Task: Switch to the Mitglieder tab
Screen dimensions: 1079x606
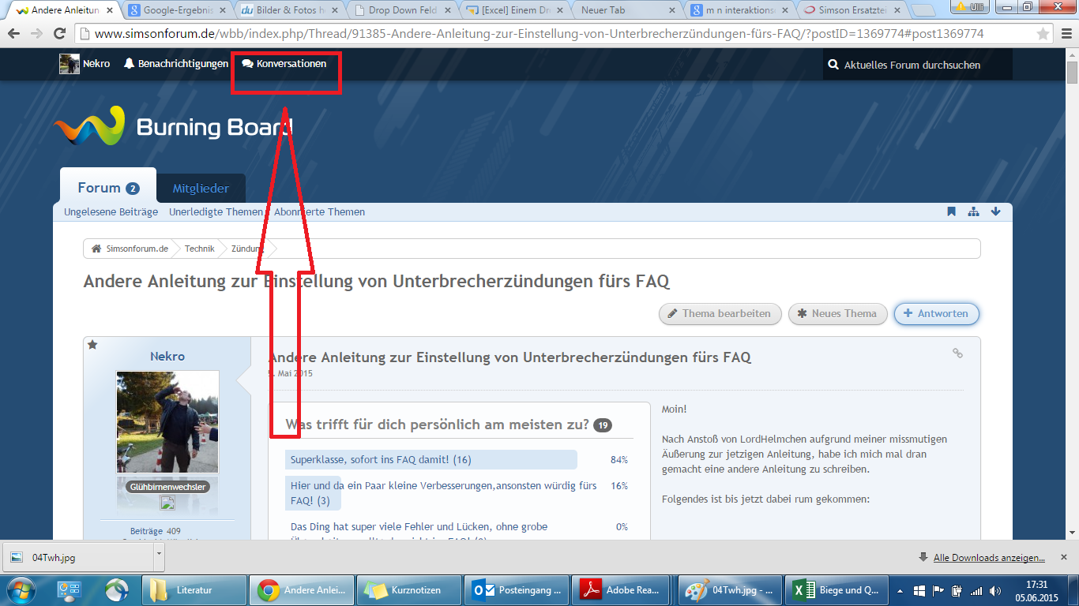Action: (201, 189)
